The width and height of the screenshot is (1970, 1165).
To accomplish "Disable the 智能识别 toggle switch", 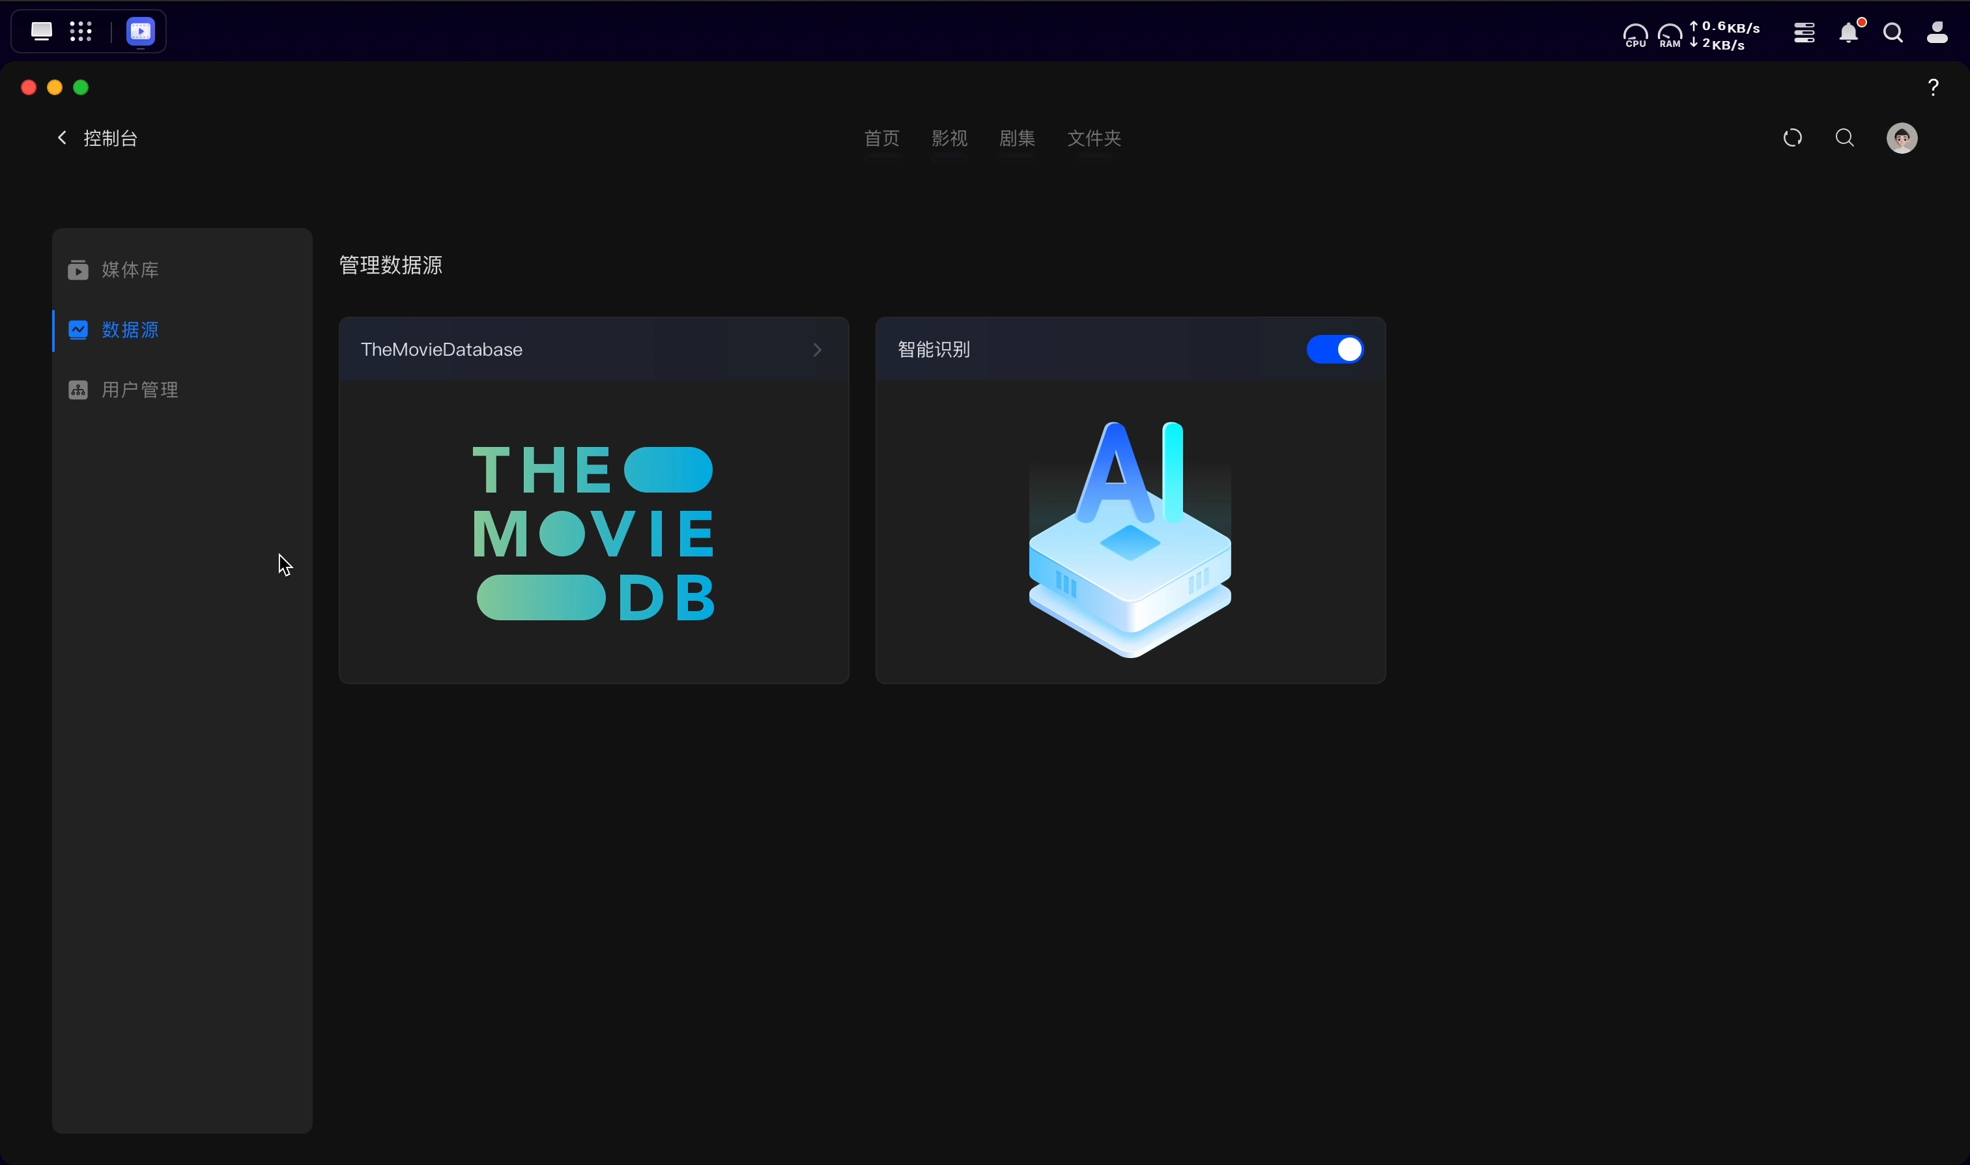I will [x=1334, y=349].
